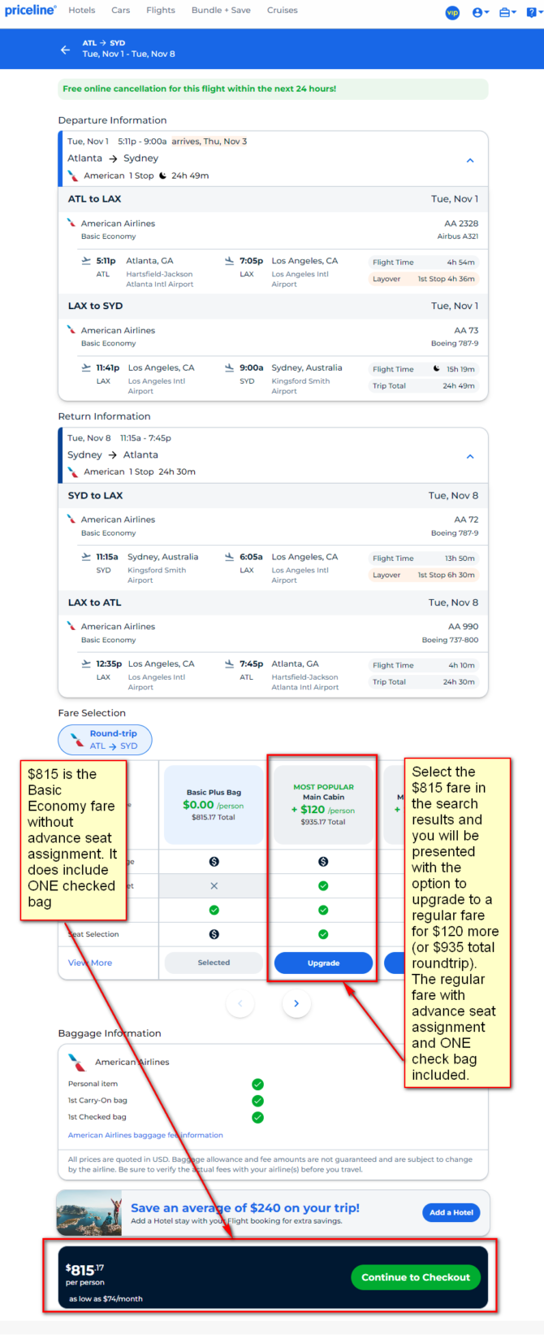
Task: Select the Most Popular Main Cabin fare card
Action: pyautogui.click(x=323, y=804)
